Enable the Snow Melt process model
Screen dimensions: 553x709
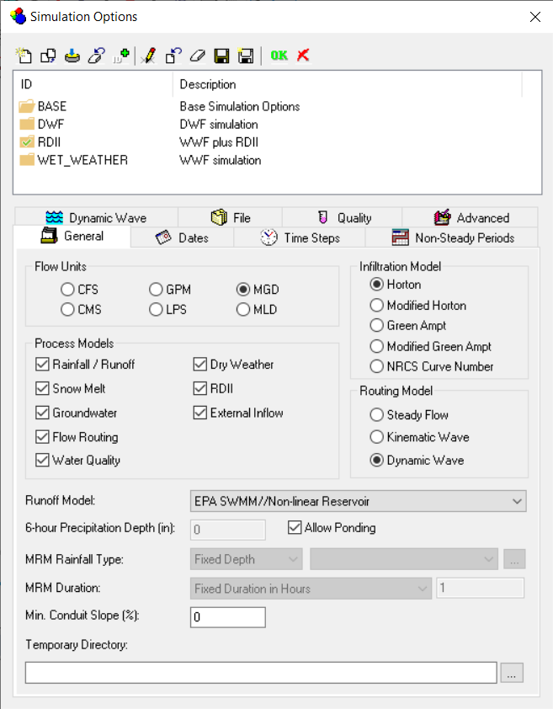coord(41,388)
